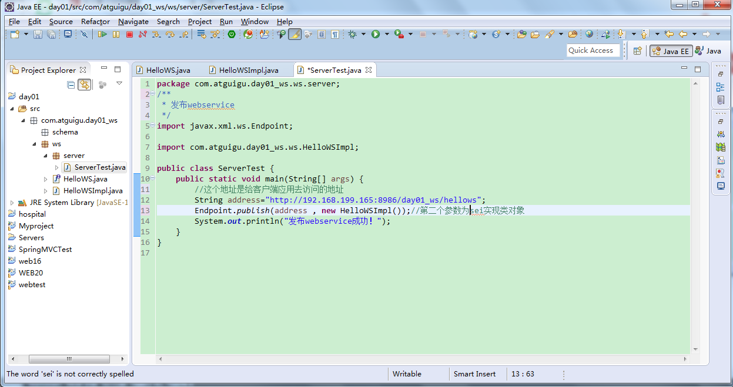Click the Next Annotation icon
The width and height of the screenshot is (733, 387).
621,34
